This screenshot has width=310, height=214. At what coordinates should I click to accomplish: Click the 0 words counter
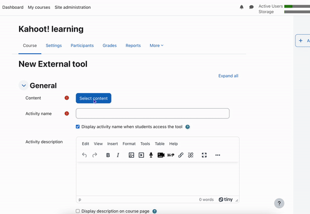coord(206,200)
